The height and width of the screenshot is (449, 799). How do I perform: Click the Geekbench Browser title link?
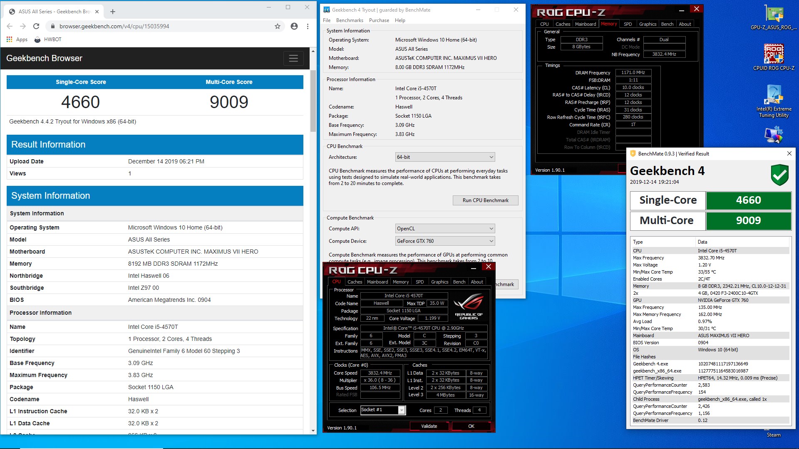[44, 58]
